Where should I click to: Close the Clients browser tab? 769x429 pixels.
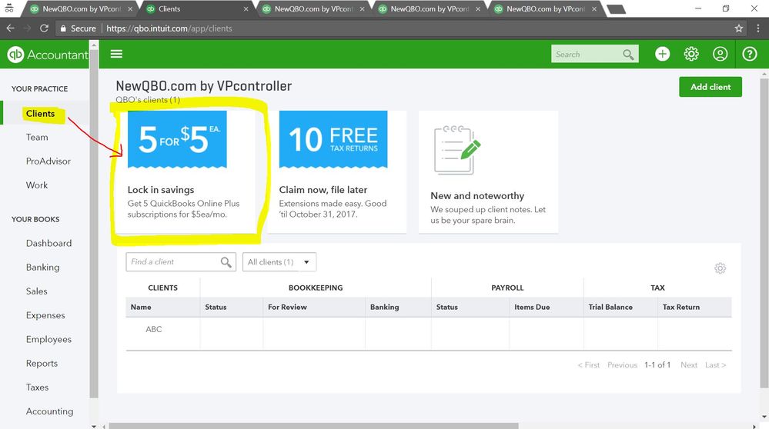click(x=246, y=8)
